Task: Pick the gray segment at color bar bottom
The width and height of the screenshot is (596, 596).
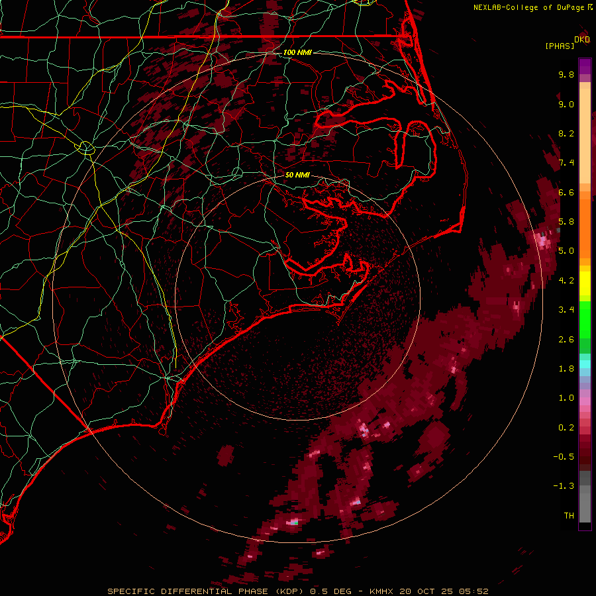Action: click(585, 498)
